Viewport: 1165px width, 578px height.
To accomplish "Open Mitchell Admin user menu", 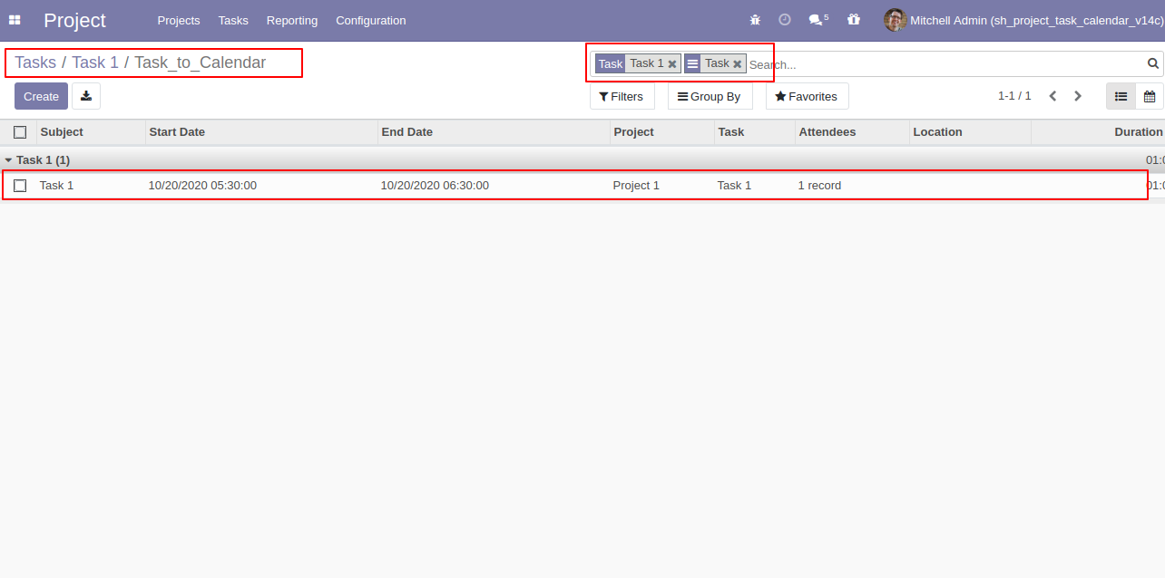I will [1023, 20].
